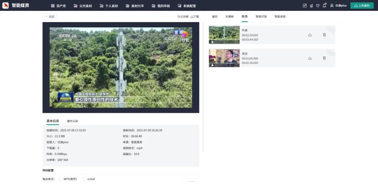The width and height of the screenshot is (378, 185).
Task: Click the main video preview
Action: (121, 67)
